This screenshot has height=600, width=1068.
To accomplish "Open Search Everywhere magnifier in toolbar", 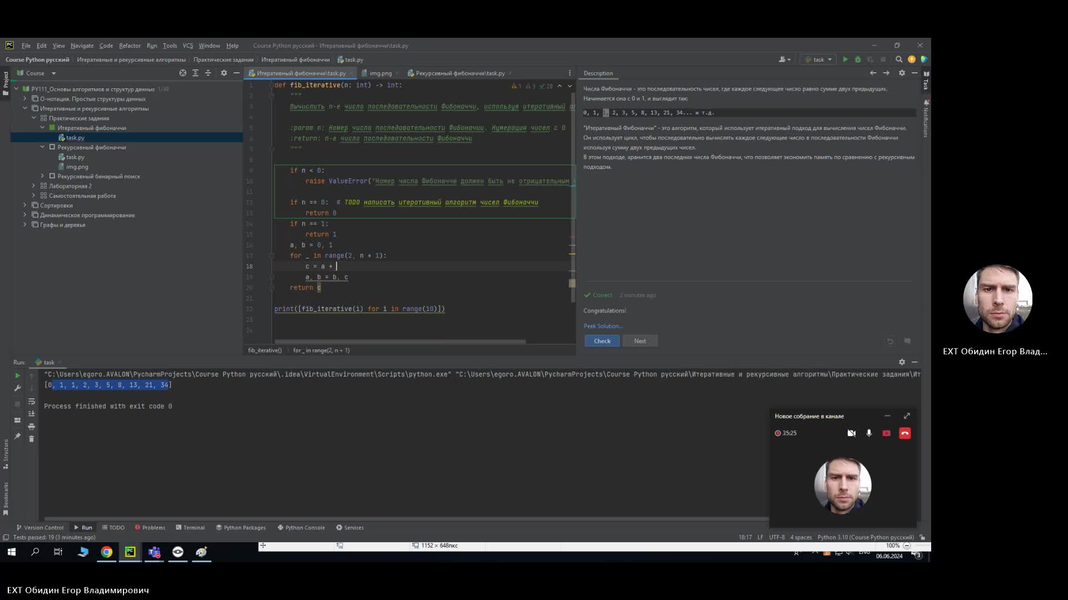I will 899,59.
